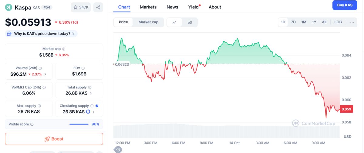Click the Boost button
The height and width of the screenshot is (153, 364).
(54, 139)
